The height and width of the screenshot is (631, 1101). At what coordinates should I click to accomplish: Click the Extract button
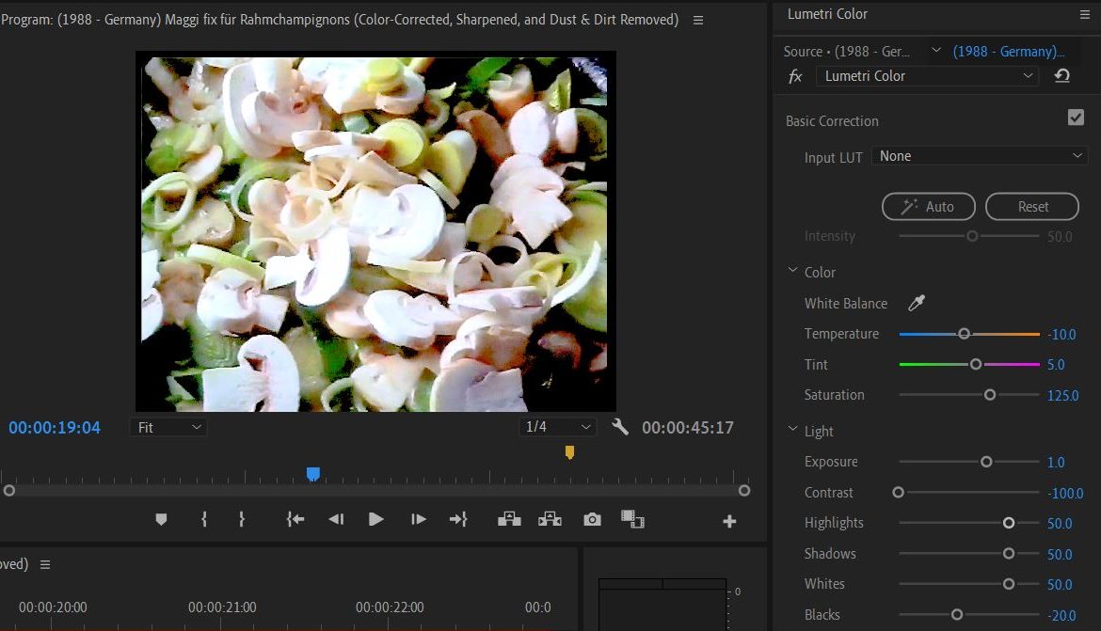click(550, 519)
